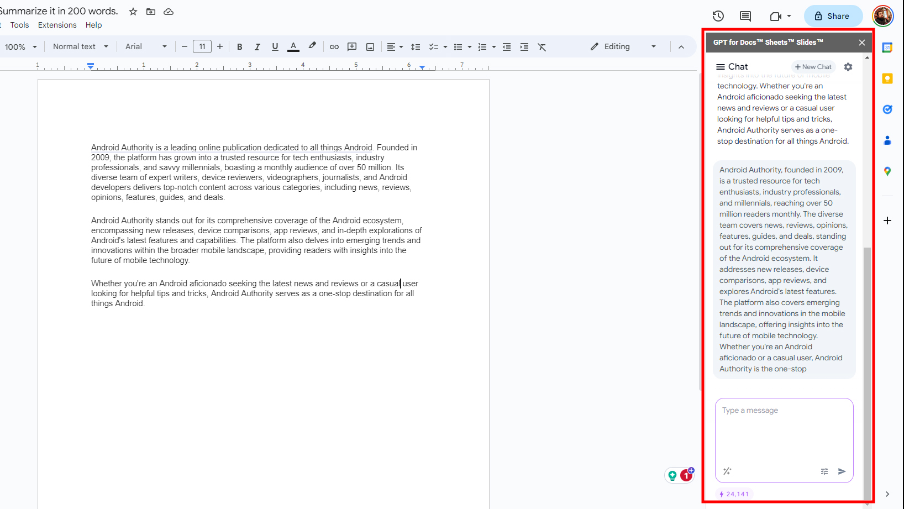Screen dimensions: 904x509
Task: Toggle bold formatting
Action: point(239,47)
